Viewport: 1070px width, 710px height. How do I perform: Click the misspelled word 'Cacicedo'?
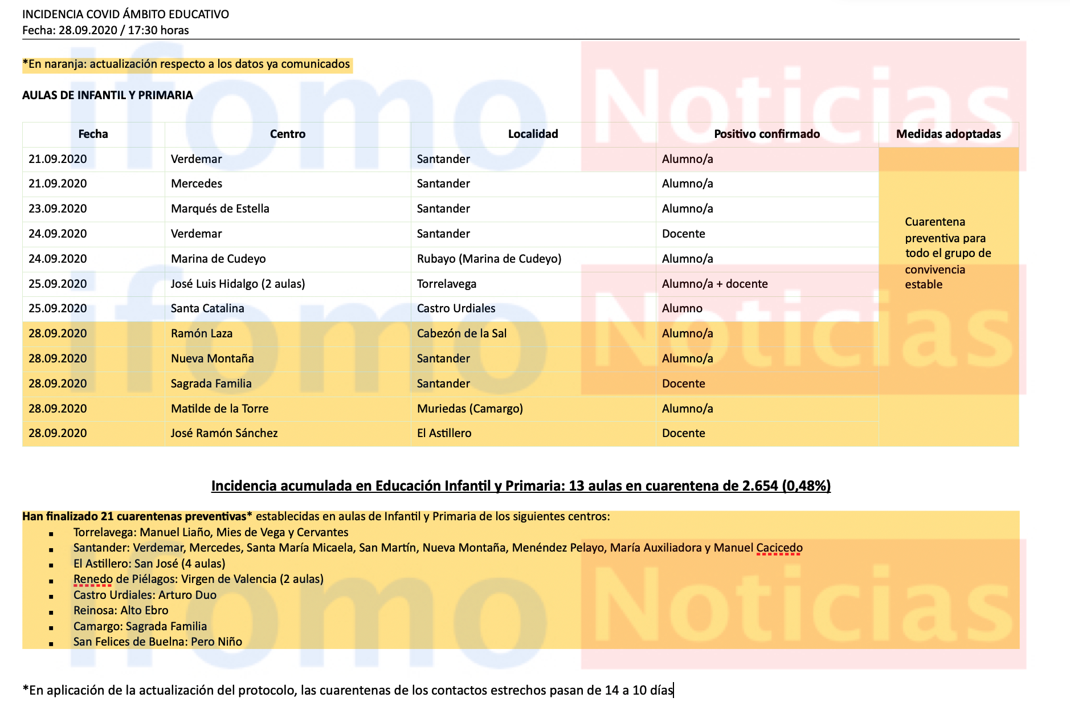click(x=779, y=548)
